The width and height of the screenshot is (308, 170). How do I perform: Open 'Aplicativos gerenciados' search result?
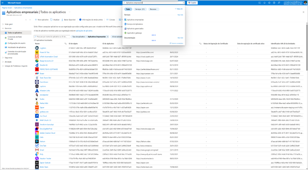point(135,28)
